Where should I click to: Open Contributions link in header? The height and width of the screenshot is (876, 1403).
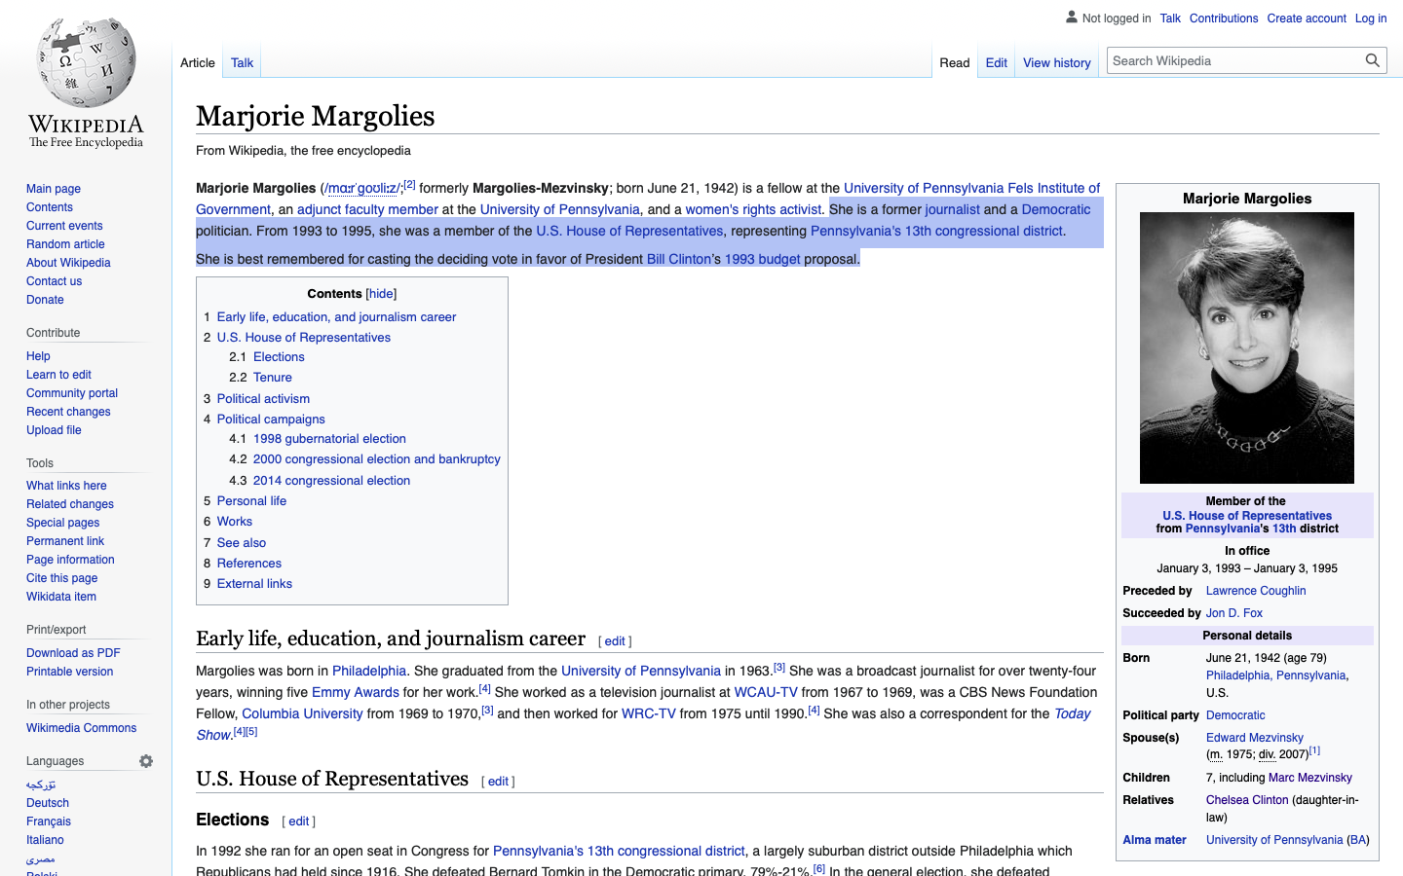pos(1224,18)
